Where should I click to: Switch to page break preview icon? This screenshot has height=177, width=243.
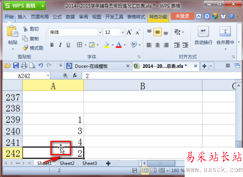coord(153,171)
